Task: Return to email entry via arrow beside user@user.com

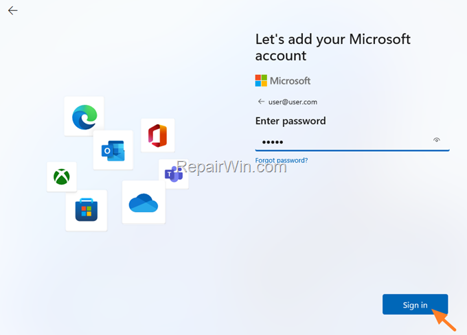Action: pos(261,102)
